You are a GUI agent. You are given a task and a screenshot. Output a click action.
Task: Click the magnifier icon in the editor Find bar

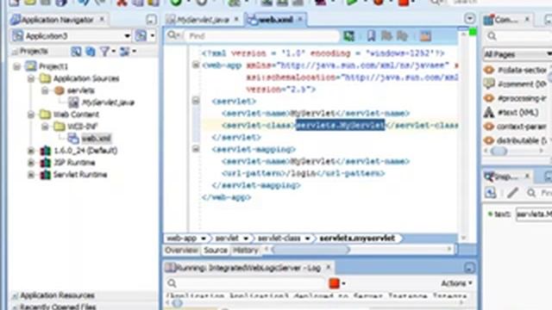[172, 35]
